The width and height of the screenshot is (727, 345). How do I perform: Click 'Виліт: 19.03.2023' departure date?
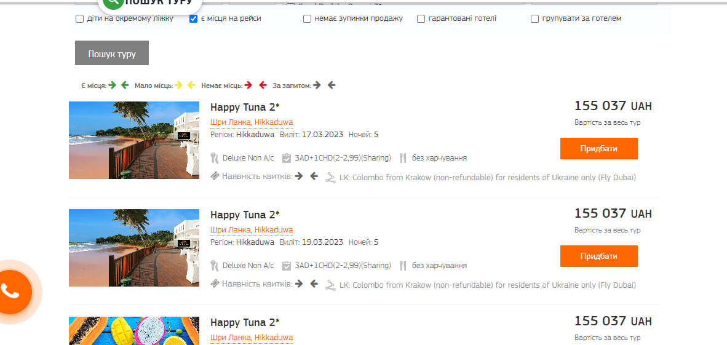(312, 242)
